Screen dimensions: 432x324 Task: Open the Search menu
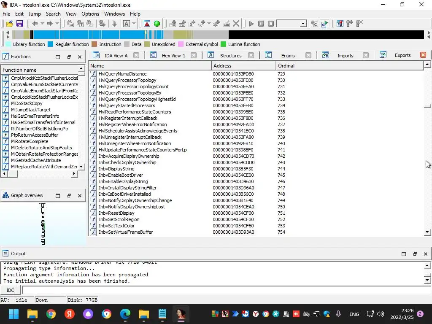53,14
